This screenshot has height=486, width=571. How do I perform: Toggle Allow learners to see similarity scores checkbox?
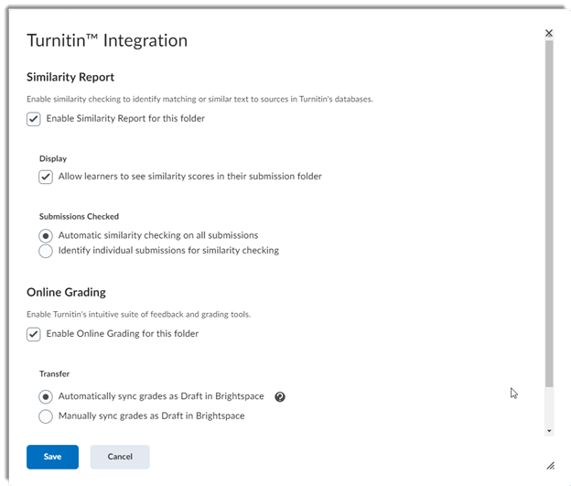46,177
